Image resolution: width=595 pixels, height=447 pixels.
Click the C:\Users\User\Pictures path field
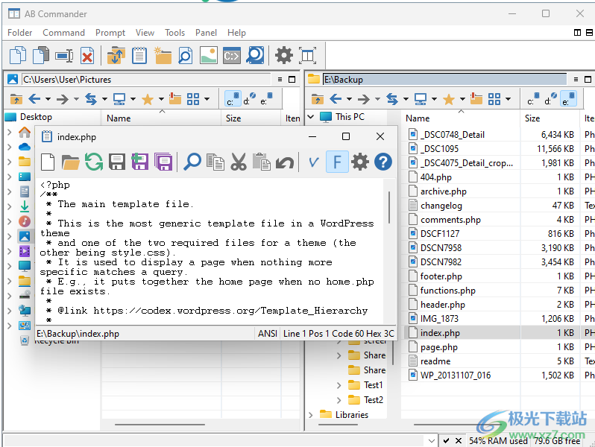coord(145,79)
